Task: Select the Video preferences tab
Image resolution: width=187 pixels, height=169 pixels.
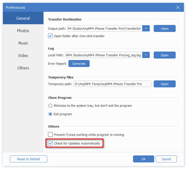Action: point(23,56)
